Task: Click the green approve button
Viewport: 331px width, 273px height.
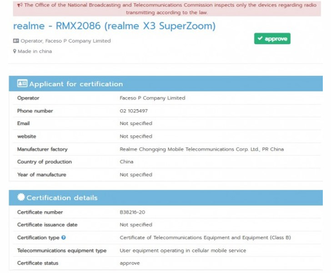Action: [272, 39]
